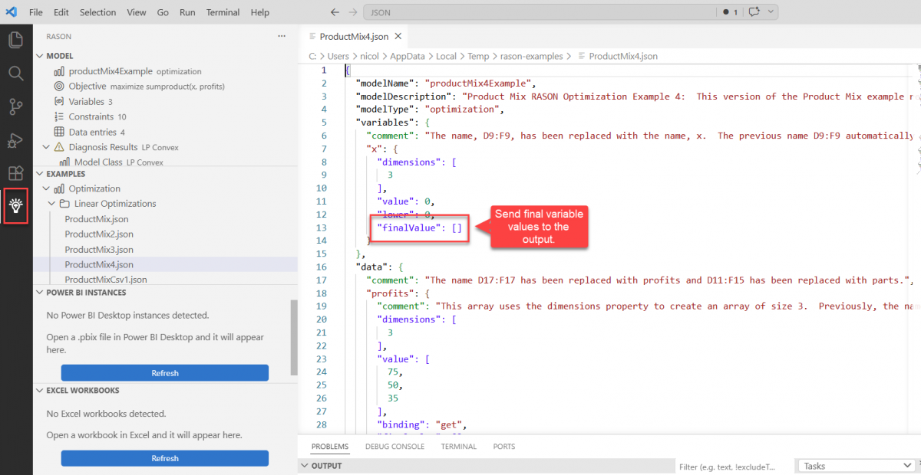This screenshot has height=475, width=921.
Task: Click the Constraints list icon
Action: (x=60, y=116)
